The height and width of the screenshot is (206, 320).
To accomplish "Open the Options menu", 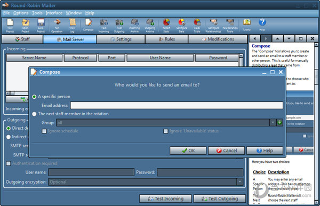I will (x=21, y=13).
